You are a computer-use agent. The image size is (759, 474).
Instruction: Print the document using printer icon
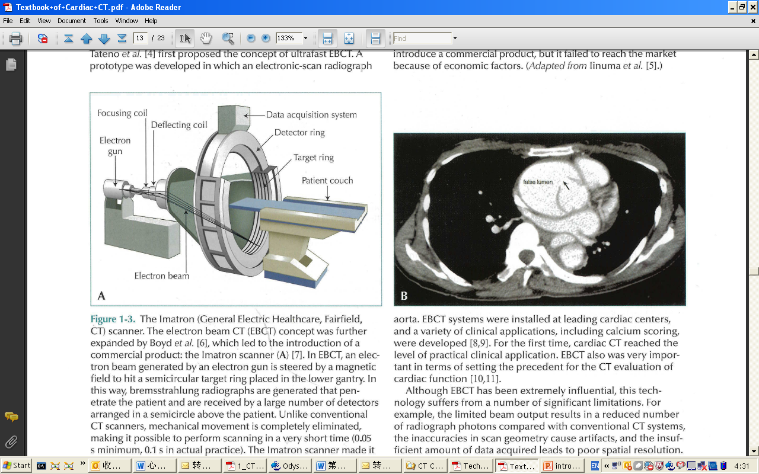tap(16, 39)
